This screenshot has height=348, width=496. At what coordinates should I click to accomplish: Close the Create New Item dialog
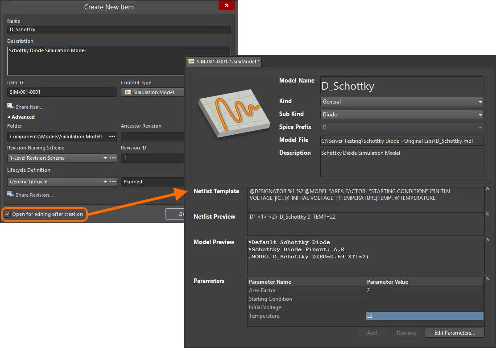click(x=227, y=5)
